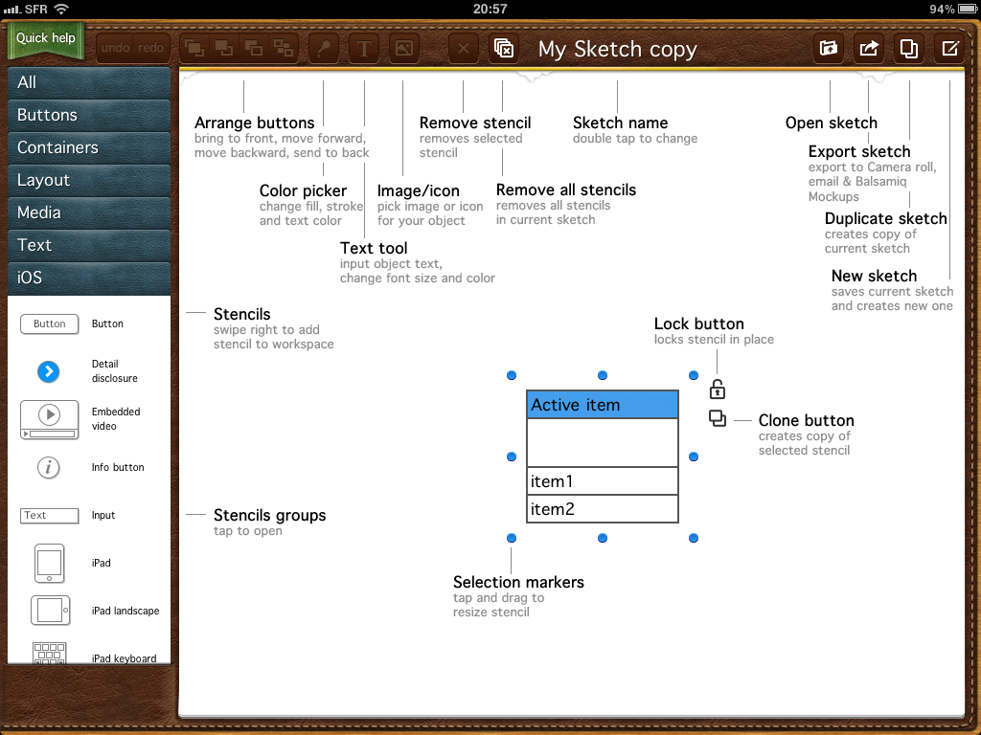Clone the selected stencil using clone icon
Image resolution: width=981 pixels, height=735 pixels.
(x=717, y=418)
